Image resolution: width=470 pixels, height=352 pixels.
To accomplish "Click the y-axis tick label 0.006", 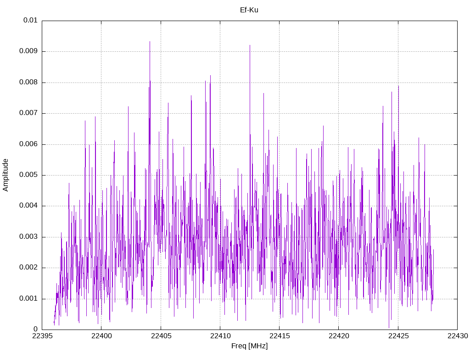I will [28, 144].
